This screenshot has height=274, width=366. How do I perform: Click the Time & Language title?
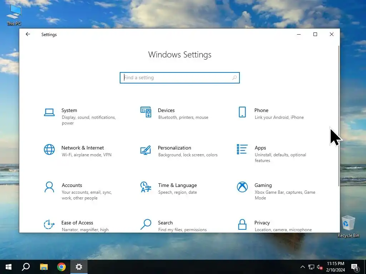(x=177, y=185)
